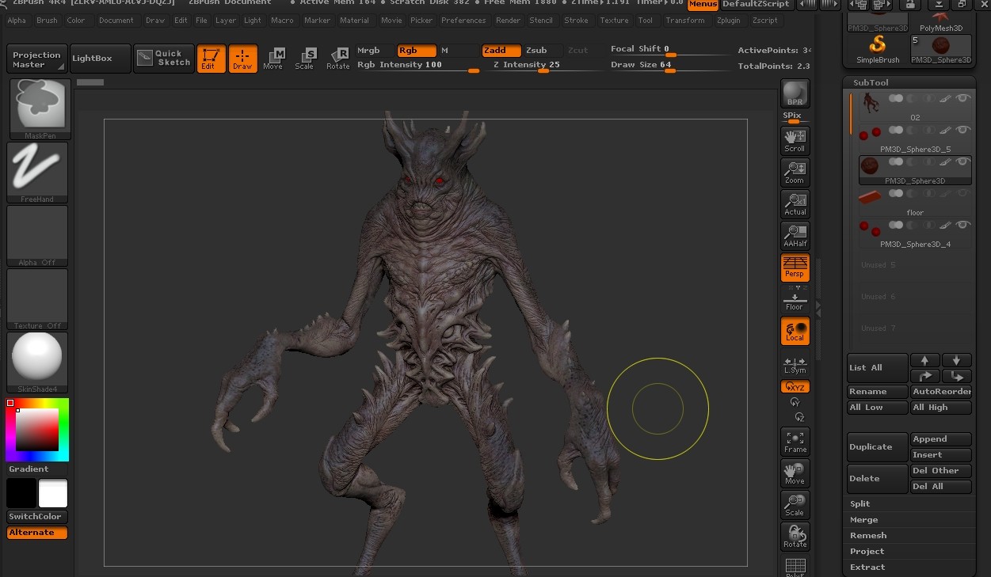Click the L.Sym symmetry icon

pyautogui.click(x=795, y=365)
